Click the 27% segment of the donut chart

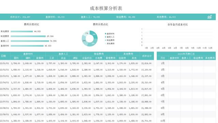pyautogui.click(x=84, y=41)
